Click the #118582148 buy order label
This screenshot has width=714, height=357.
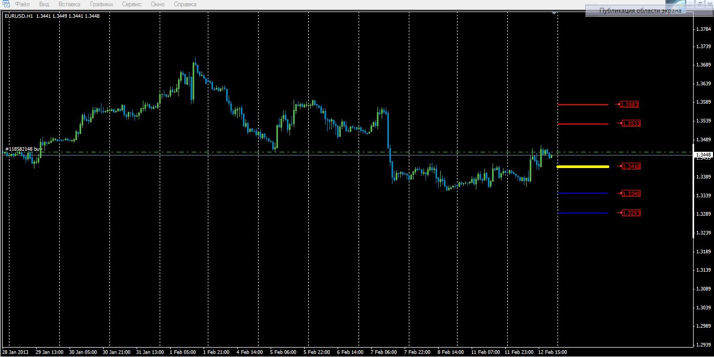click(x=24, y=149)
